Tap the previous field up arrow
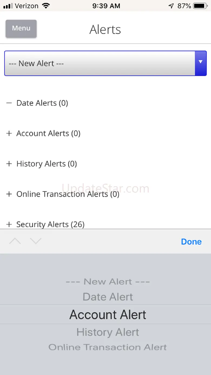 [15, 241]
